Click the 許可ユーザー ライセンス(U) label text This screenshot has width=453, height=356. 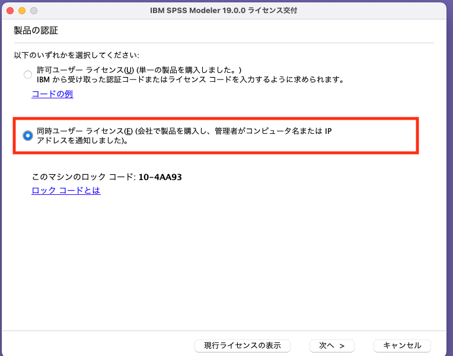[85, 70]
